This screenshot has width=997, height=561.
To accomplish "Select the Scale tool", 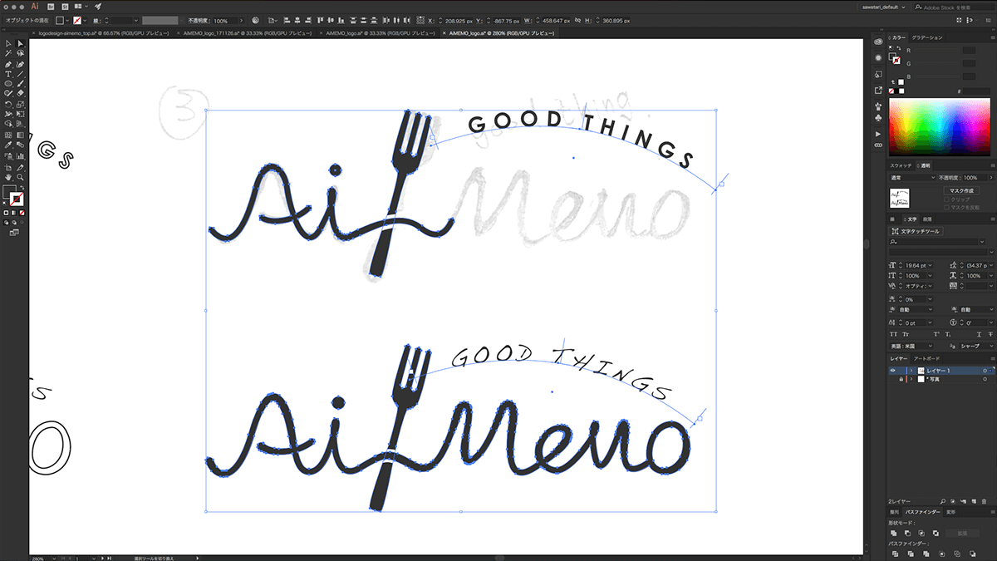I will pos(20,104).
